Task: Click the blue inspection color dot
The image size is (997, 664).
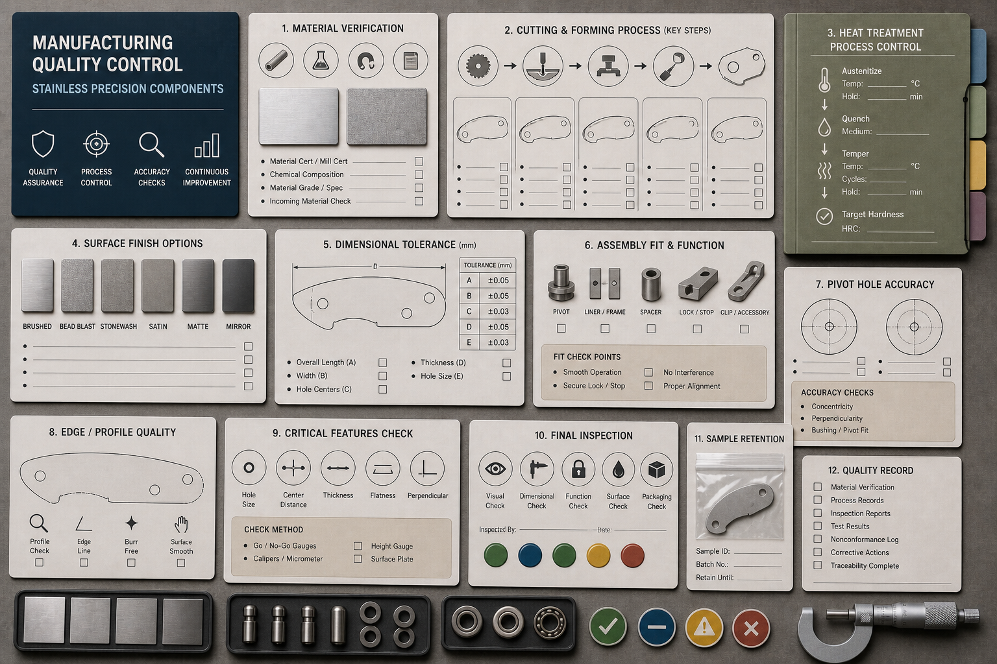Action: 530,556
